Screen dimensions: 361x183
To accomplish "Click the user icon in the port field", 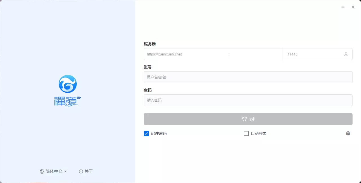I will click(x=346, y=54).
